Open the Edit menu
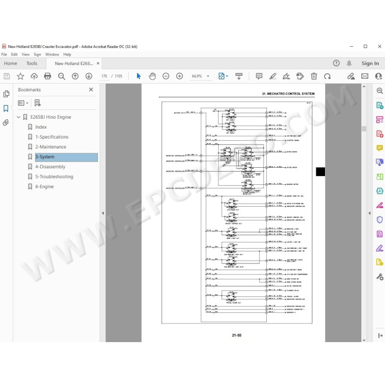 [14, 54]
